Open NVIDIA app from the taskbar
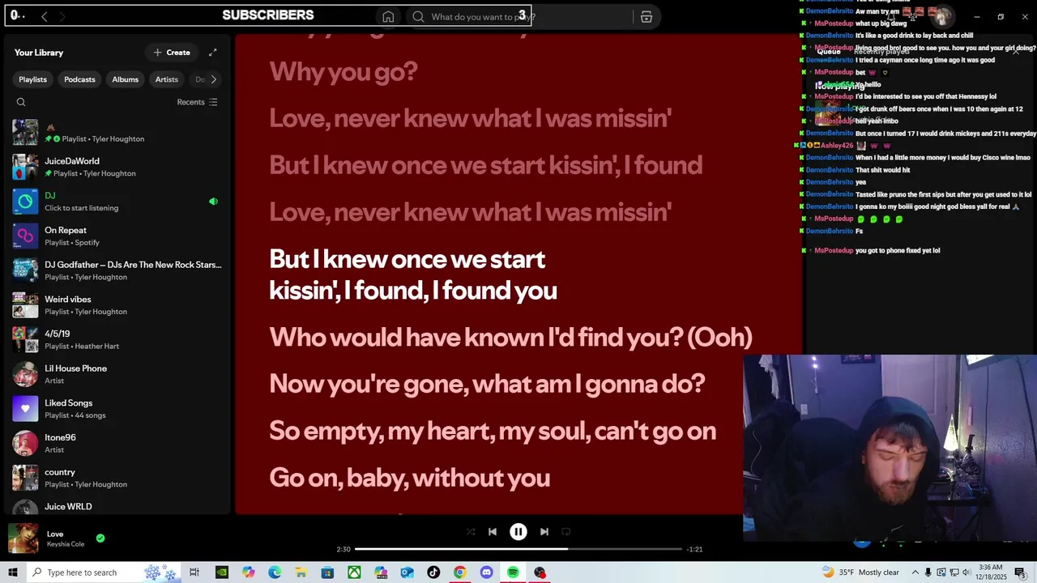Image resolution: width=1037 pixels, height=583 pixels. point(221,572)
